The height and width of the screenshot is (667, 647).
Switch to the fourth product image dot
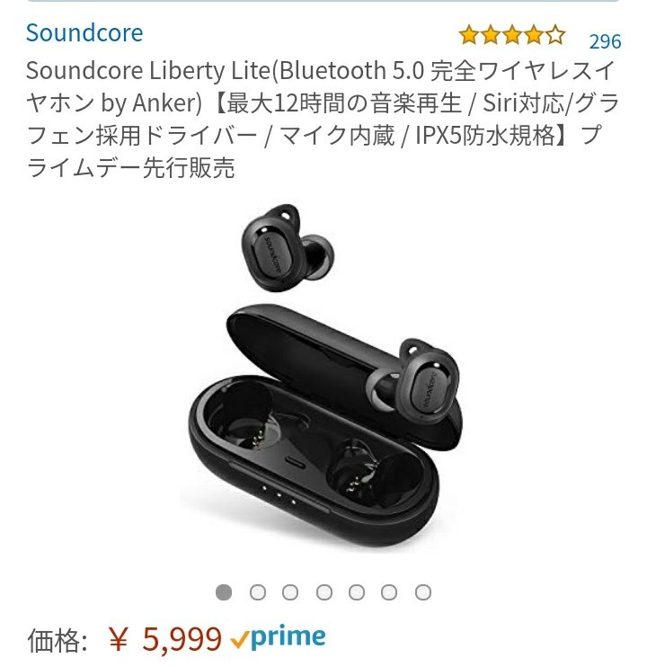click(323, 591)
